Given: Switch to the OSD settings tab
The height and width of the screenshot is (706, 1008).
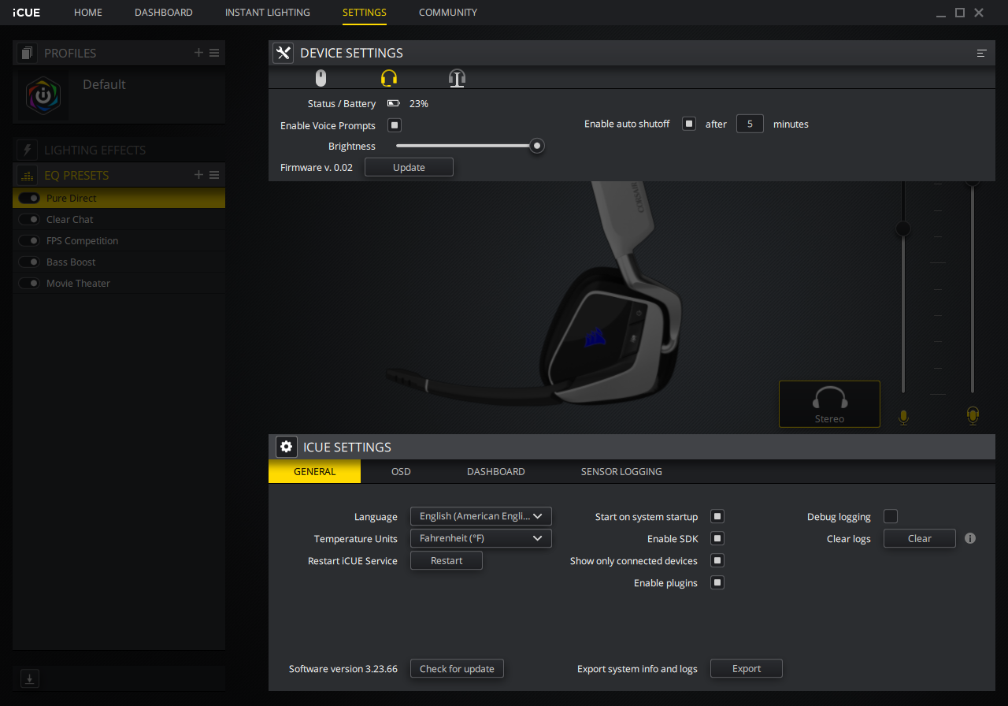Looking at the screenshot, I should 402,471.
